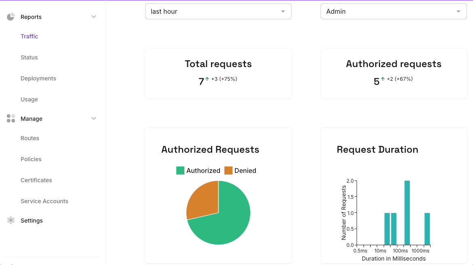473x265 pixels.
Task: Open the Routes page
Action: click(x=30, y=138)
